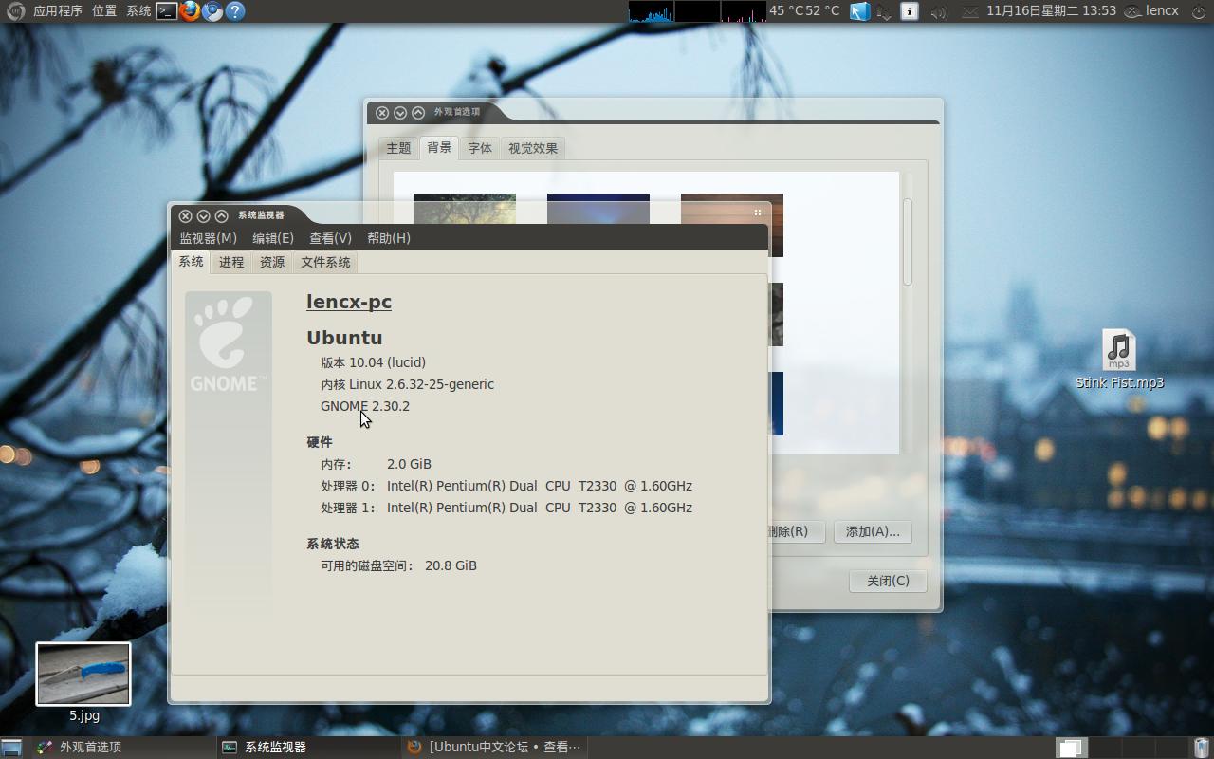
Task: Click 可用的磁盘空间 20.8 GiB value
Action: tap(451, 565)
